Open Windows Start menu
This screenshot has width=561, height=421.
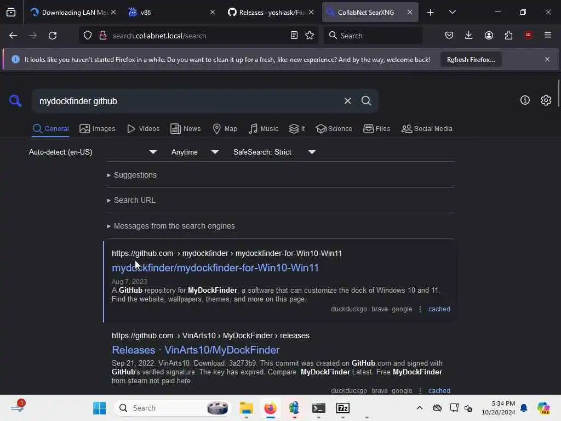[99, 408]
